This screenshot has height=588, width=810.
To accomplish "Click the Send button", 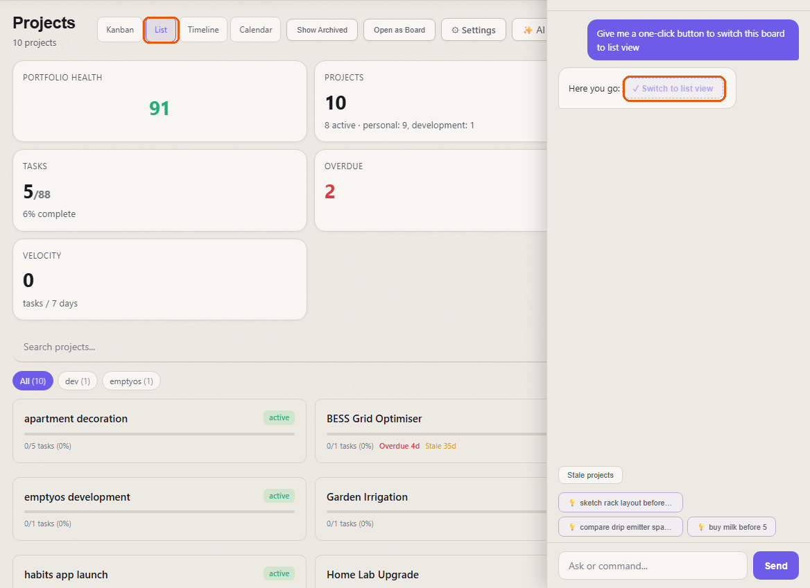I will 776,566.
